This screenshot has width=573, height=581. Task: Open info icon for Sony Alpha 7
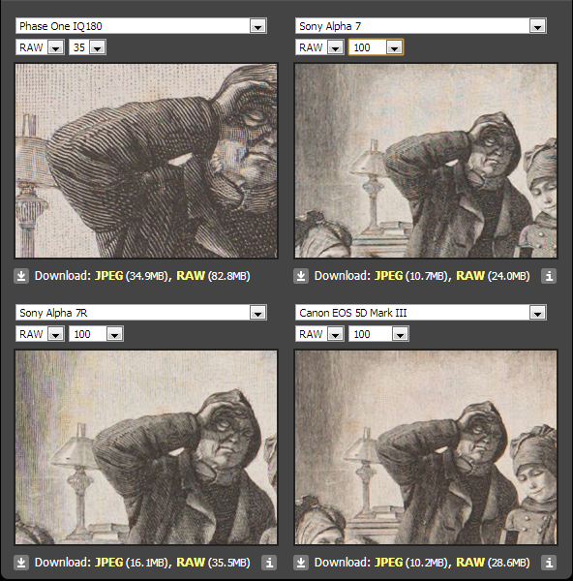coord(549,276)
